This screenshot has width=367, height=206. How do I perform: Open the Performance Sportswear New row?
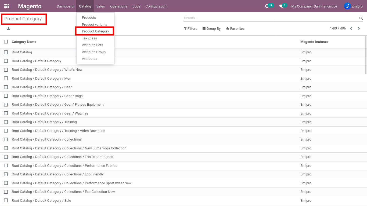pyautogui.click(x=183, y=183)
